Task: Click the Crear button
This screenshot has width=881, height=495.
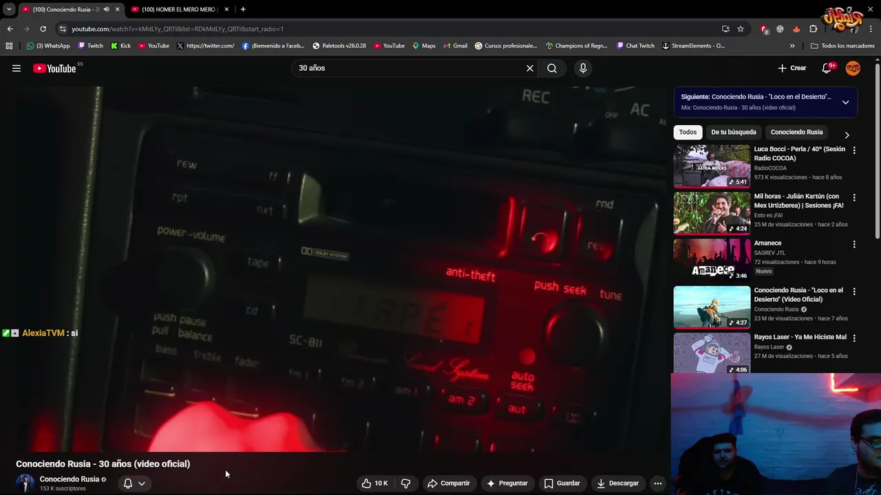Action: (792, 68)
